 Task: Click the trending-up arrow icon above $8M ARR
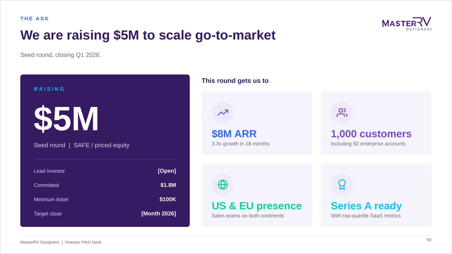pyautogui.click(x=223, y=113)
